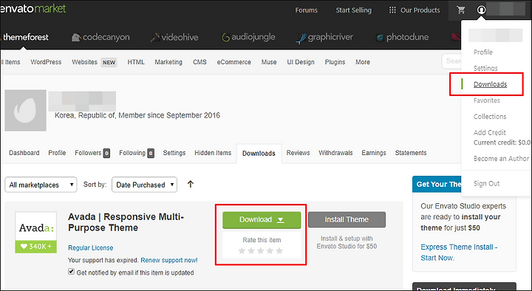This screenshot has width=532, height=291.
Task: Choose Collections from the account menu
Action: click(490, 117)
